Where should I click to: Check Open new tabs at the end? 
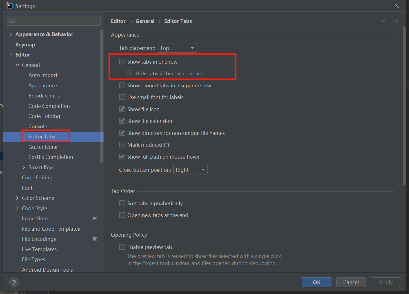click(122, 215)
